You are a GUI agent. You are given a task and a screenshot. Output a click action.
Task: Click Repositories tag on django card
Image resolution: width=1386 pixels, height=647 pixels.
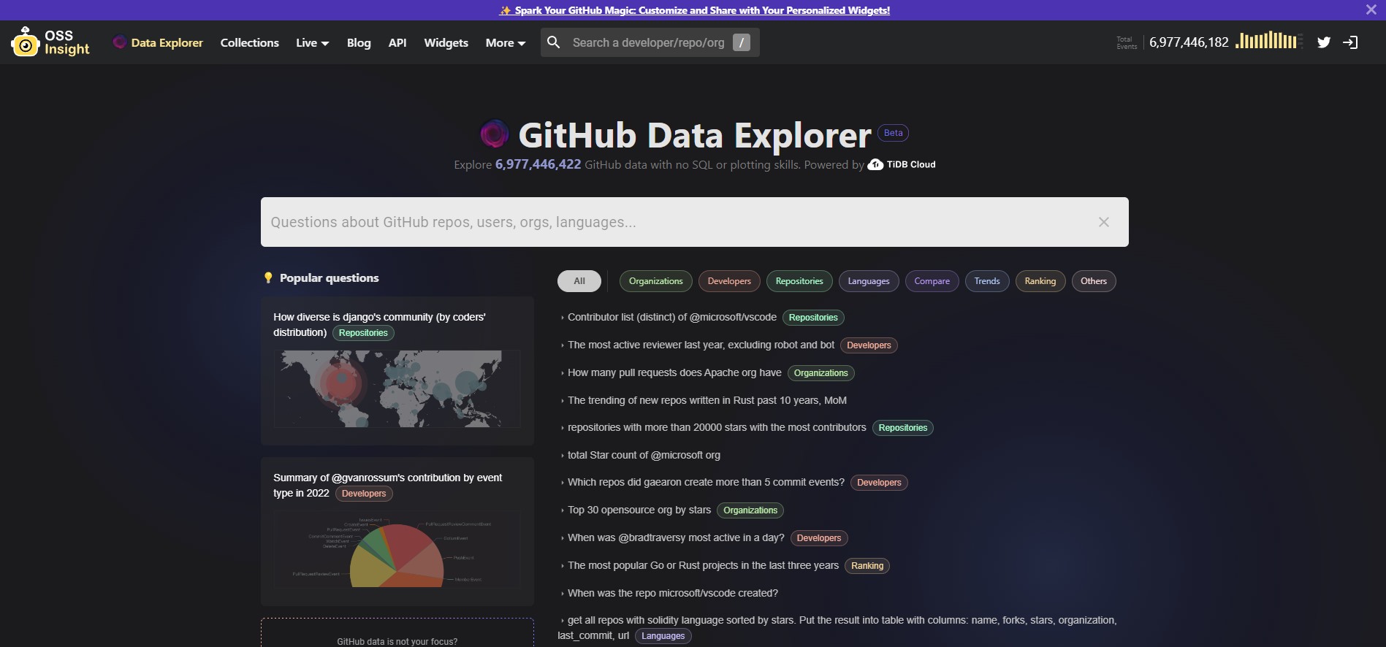point(363,333)
